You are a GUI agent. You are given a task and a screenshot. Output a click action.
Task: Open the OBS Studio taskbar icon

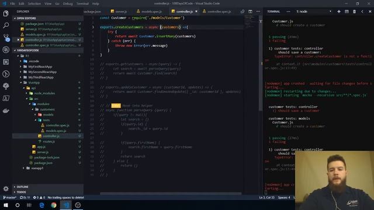tap(78, 205)
